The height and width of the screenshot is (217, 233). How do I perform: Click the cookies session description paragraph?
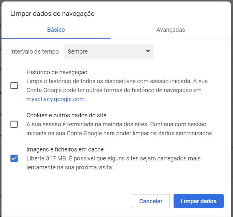tap(120, 129)
